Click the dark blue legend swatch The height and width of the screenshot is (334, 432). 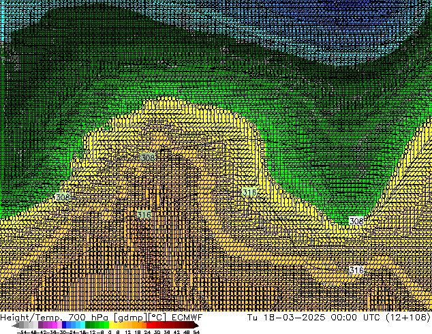click(x=64, y=325)
